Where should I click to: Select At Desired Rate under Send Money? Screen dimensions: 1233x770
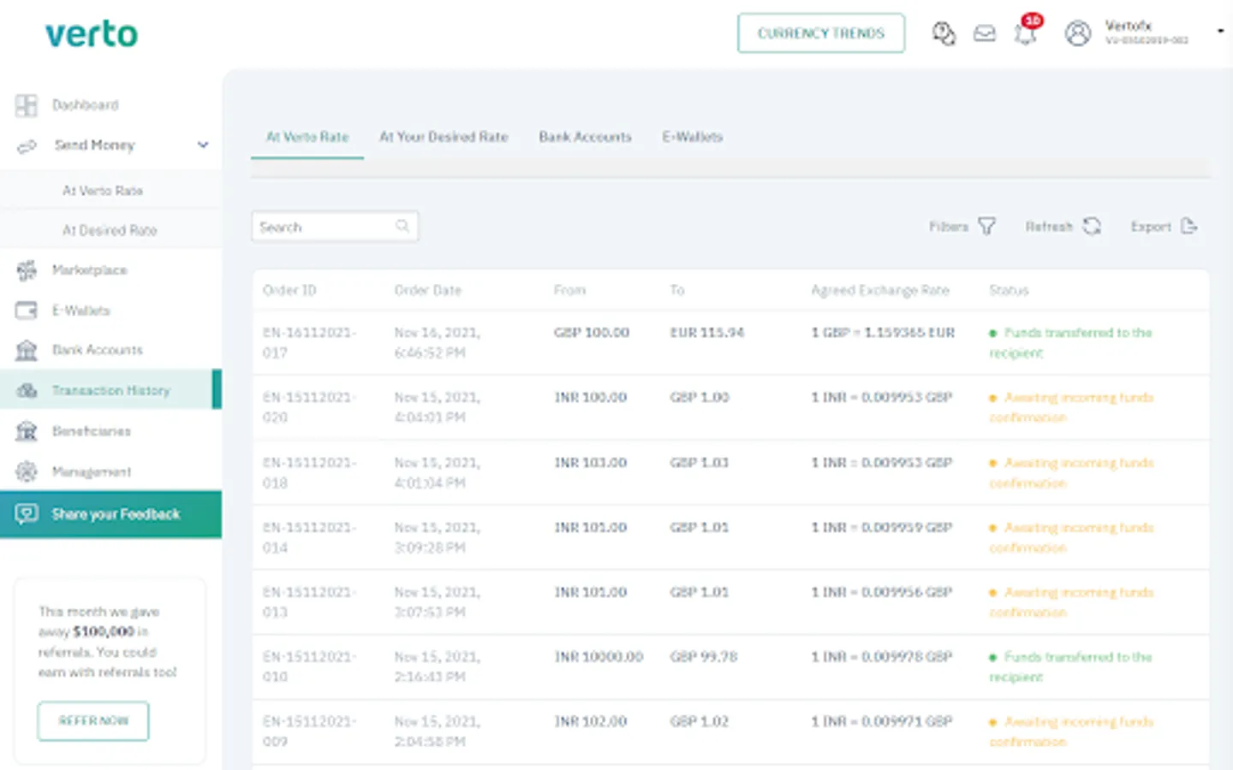click(x=110, y=230)
